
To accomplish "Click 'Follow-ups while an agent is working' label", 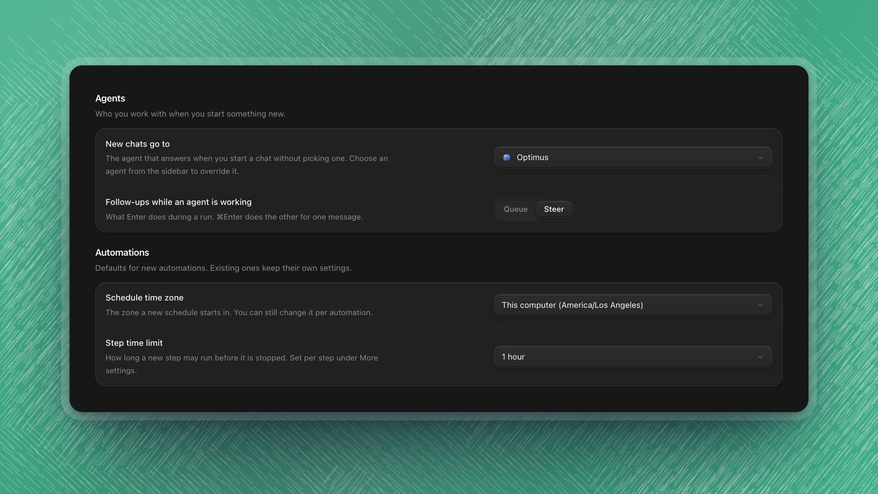I will [178, 202].
